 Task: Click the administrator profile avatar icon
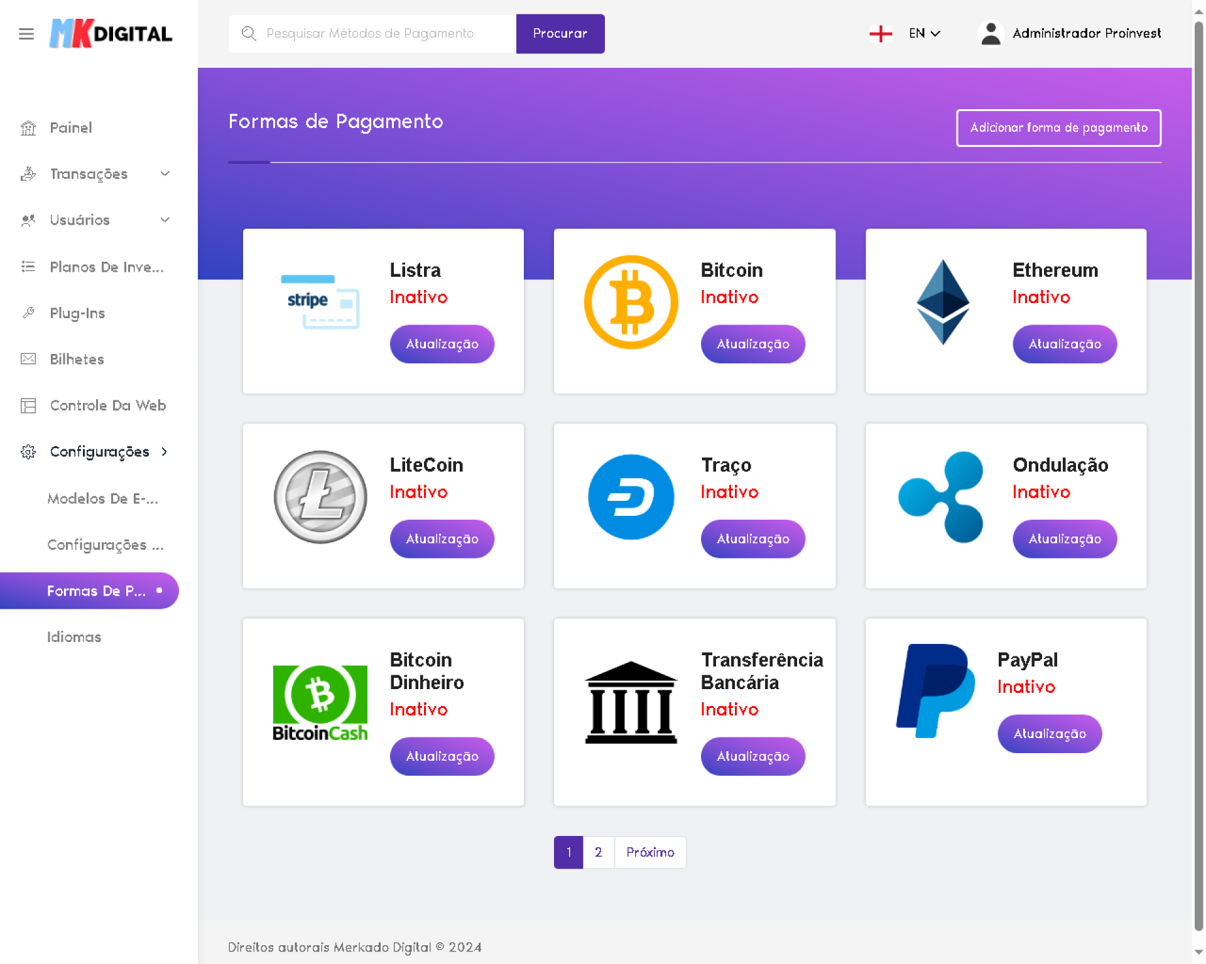pos(991,34)
